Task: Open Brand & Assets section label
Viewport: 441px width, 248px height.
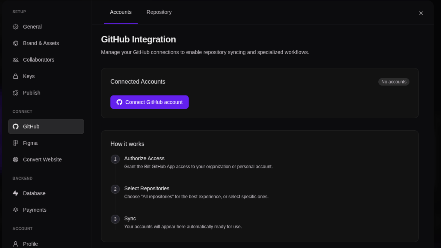Action: tap(41, 43)
